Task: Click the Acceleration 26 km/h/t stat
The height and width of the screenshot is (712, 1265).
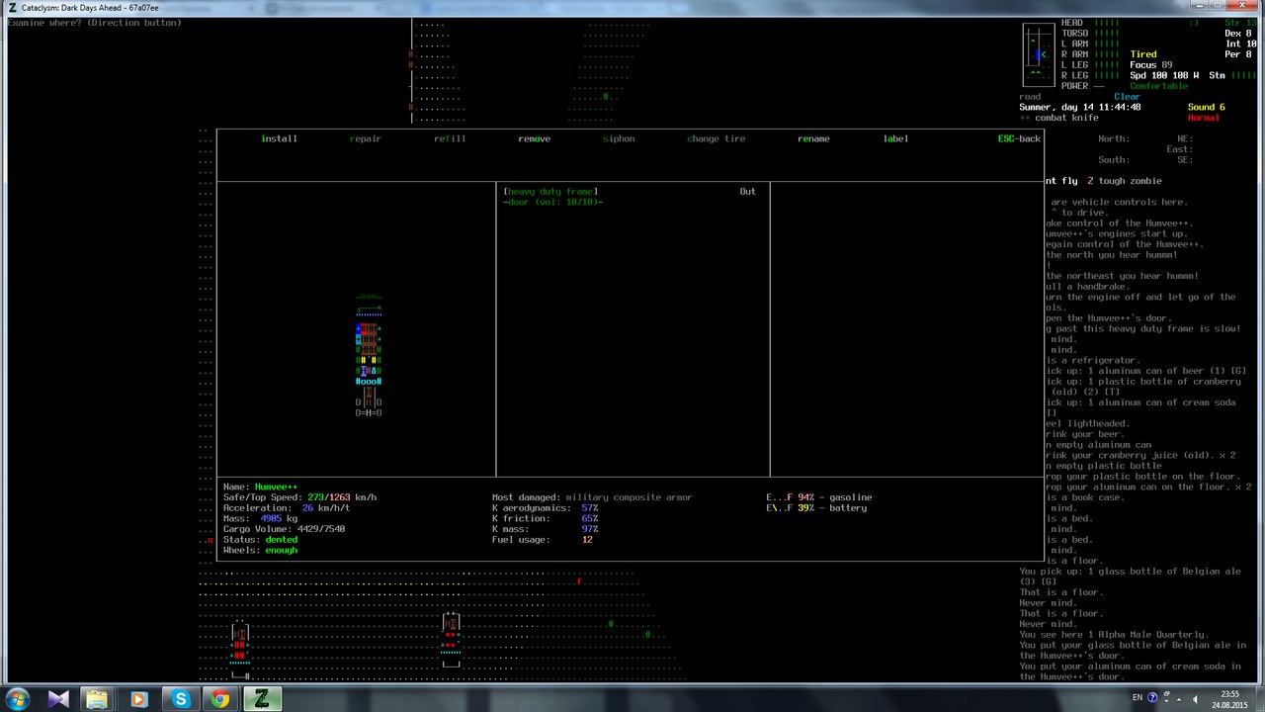Action: (x=287, y=508)
